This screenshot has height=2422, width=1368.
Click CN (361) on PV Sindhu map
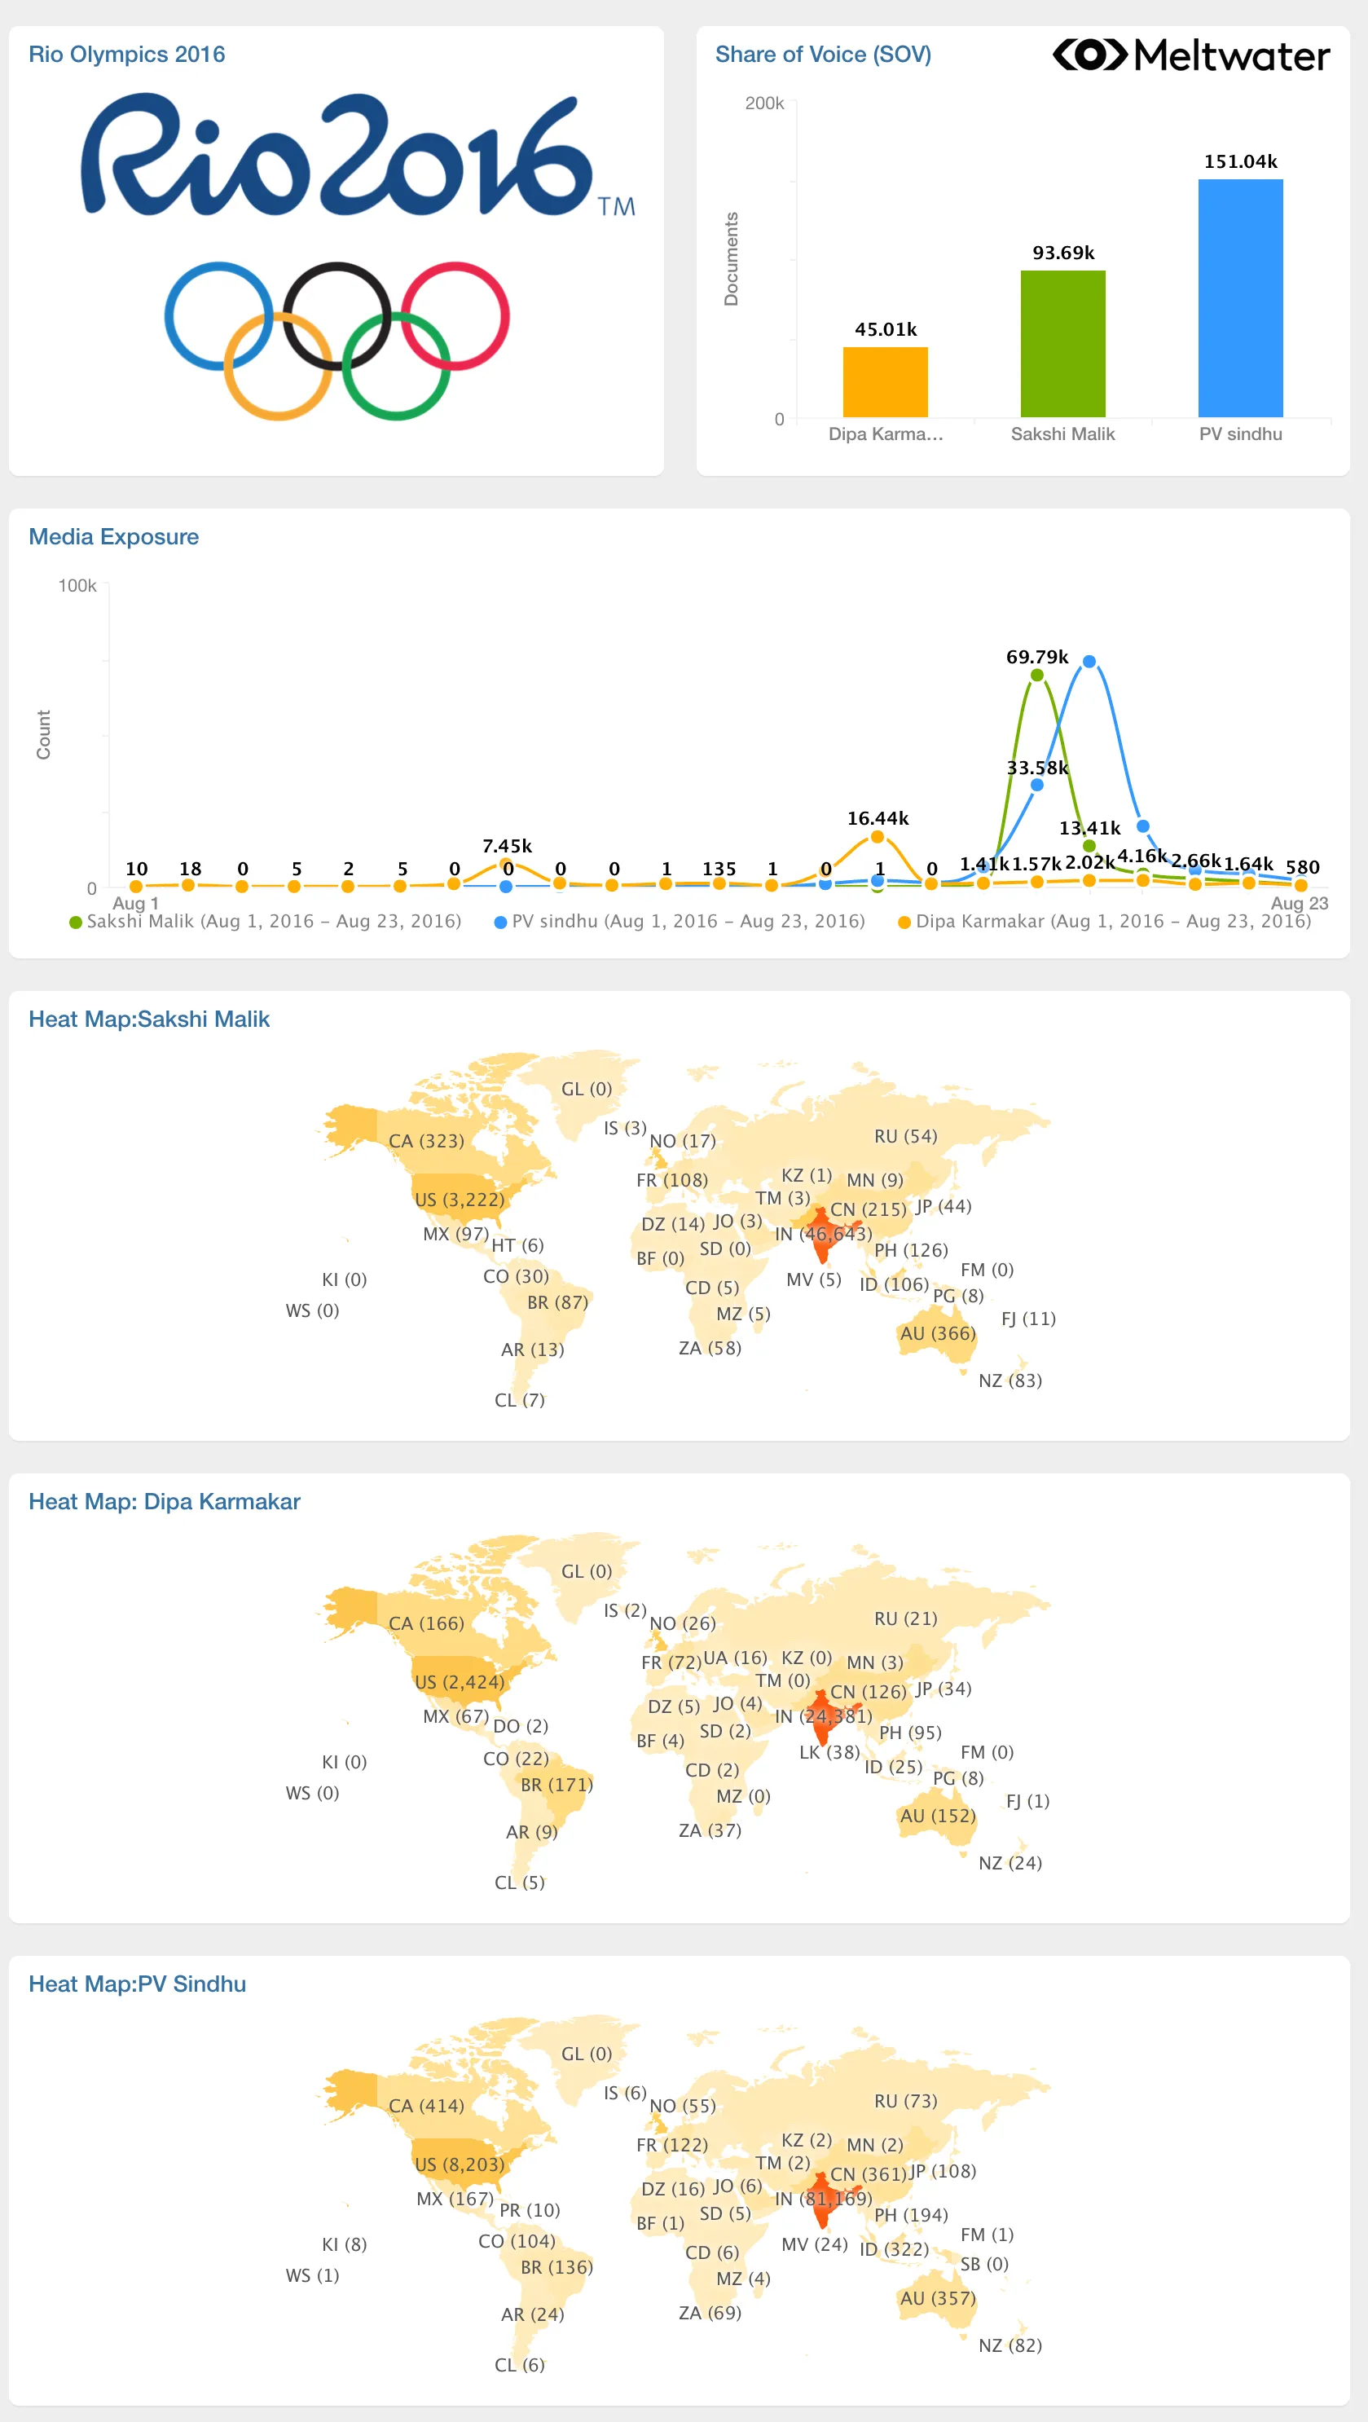click(x=868, y=2173)
